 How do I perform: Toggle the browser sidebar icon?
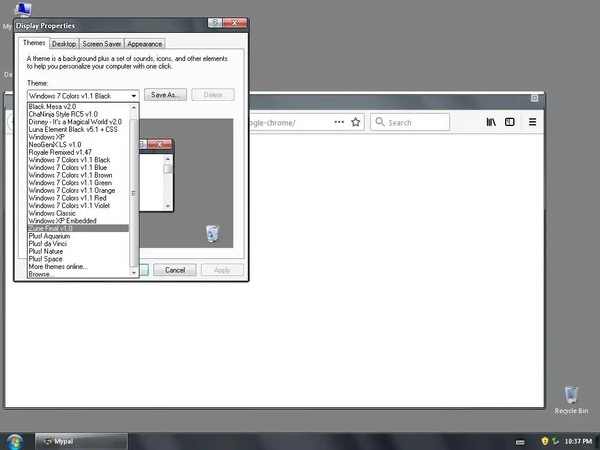click(x=510, y=122)
